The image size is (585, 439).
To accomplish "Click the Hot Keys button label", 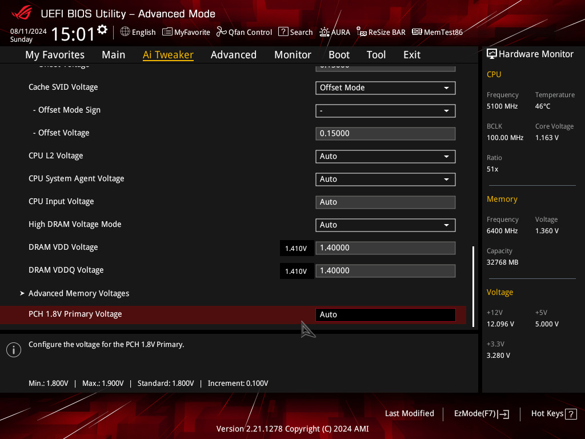I will click(x=547, y=414).
